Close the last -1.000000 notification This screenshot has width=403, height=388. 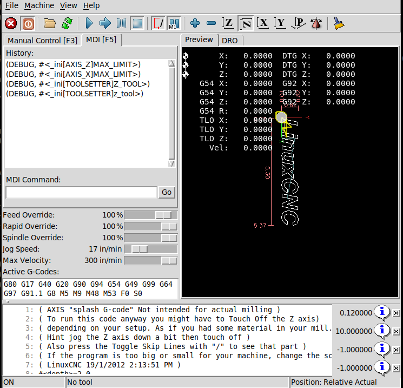click(x=396, y=369)
